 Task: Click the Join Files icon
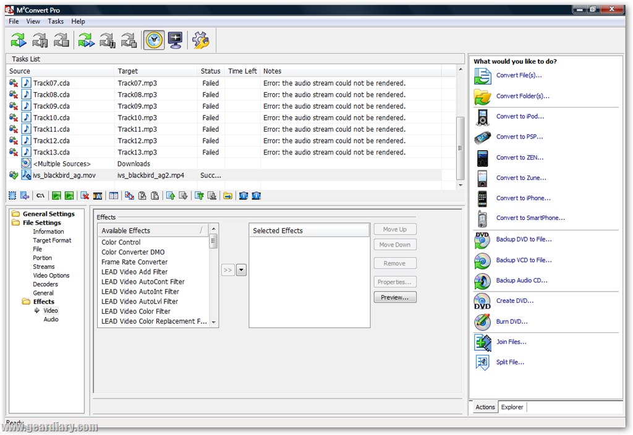pos(482,342)
